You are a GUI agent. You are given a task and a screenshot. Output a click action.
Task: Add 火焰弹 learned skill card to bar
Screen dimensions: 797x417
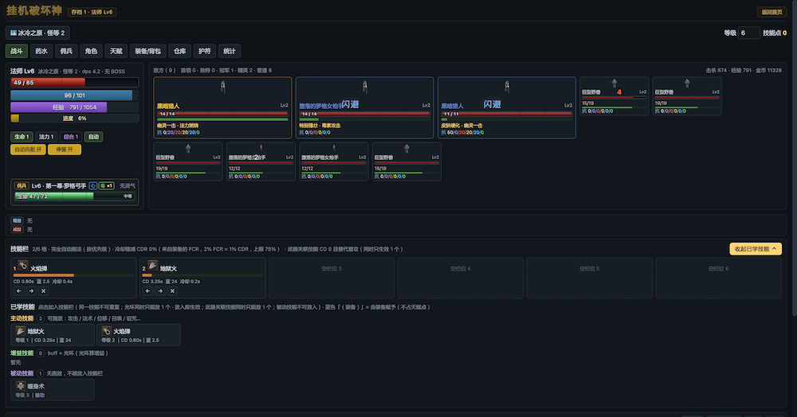(138, 335)
